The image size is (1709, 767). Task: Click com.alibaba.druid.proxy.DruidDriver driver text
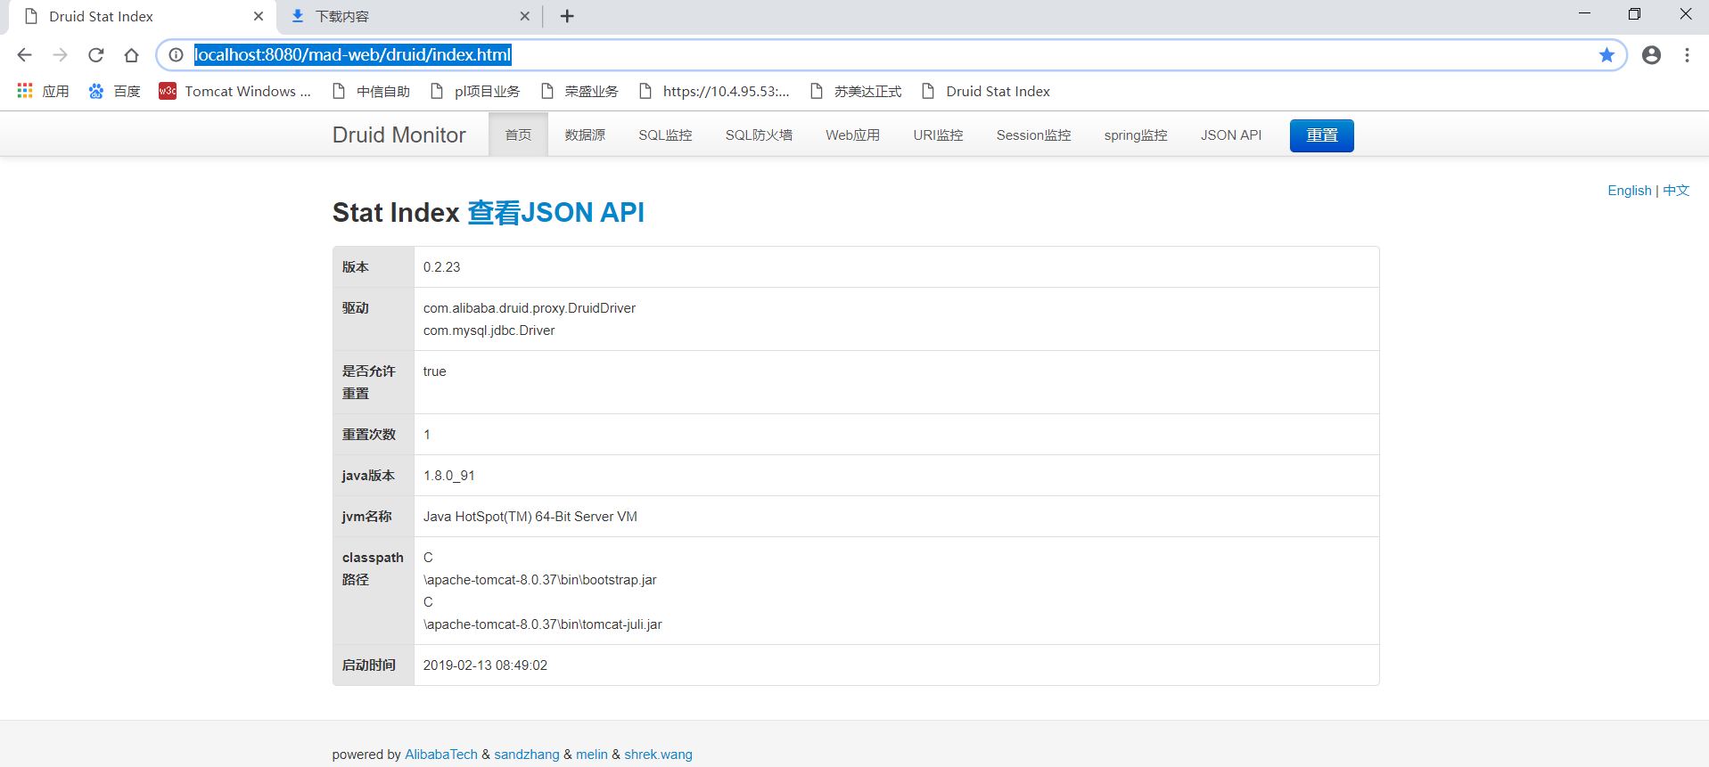[529, 308]
